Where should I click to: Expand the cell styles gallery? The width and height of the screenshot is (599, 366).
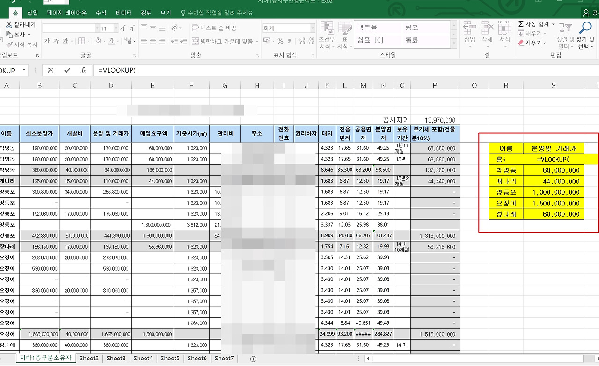[x=453, y=44]
